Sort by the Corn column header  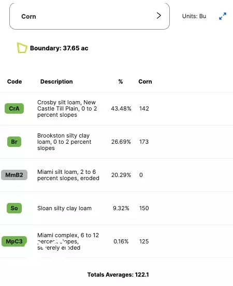point(145,81)
